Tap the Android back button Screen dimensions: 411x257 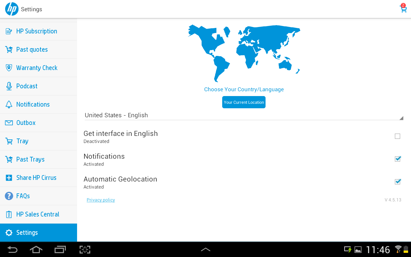pyautogui.click(x=12, y=250)
